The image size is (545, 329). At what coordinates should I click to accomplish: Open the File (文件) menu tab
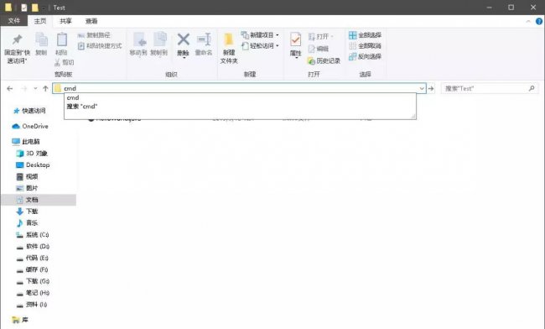click(x=14, y=21)
